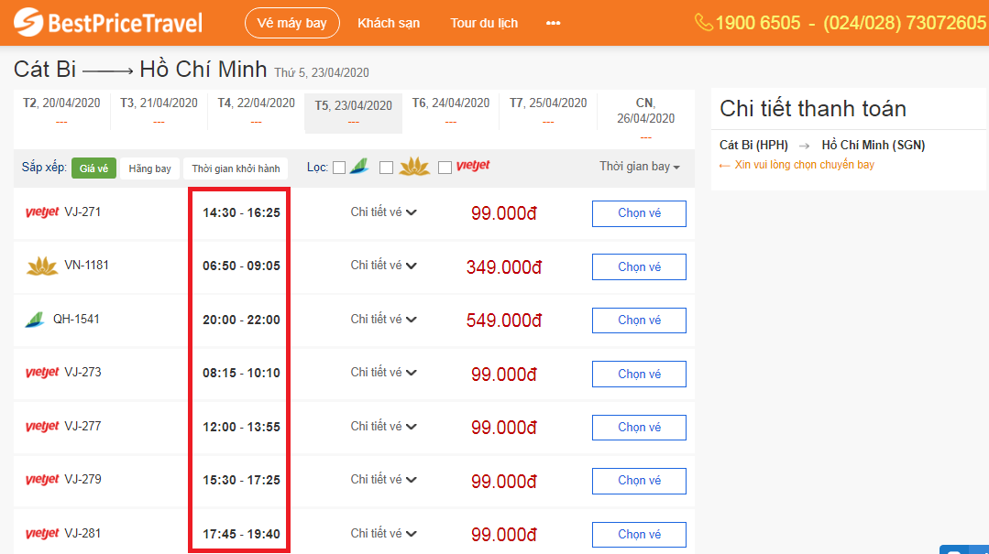This screenshot has width=989, height=554.
Task: Click the 1900 6505 hotline number
Action: [x=757, y=23]
